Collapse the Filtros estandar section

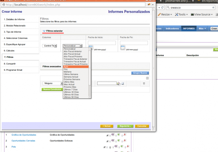[x=44, y=31]
